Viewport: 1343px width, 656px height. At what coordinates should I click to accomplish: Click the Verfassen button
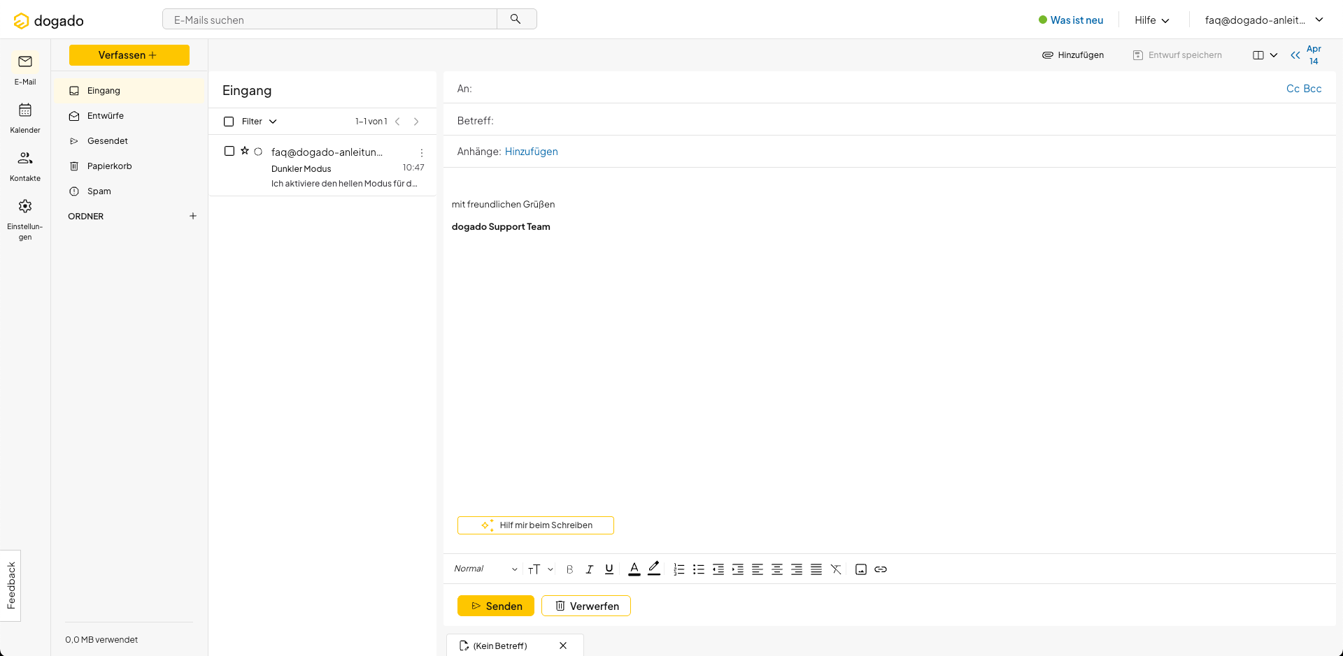[x=129, y=55]
